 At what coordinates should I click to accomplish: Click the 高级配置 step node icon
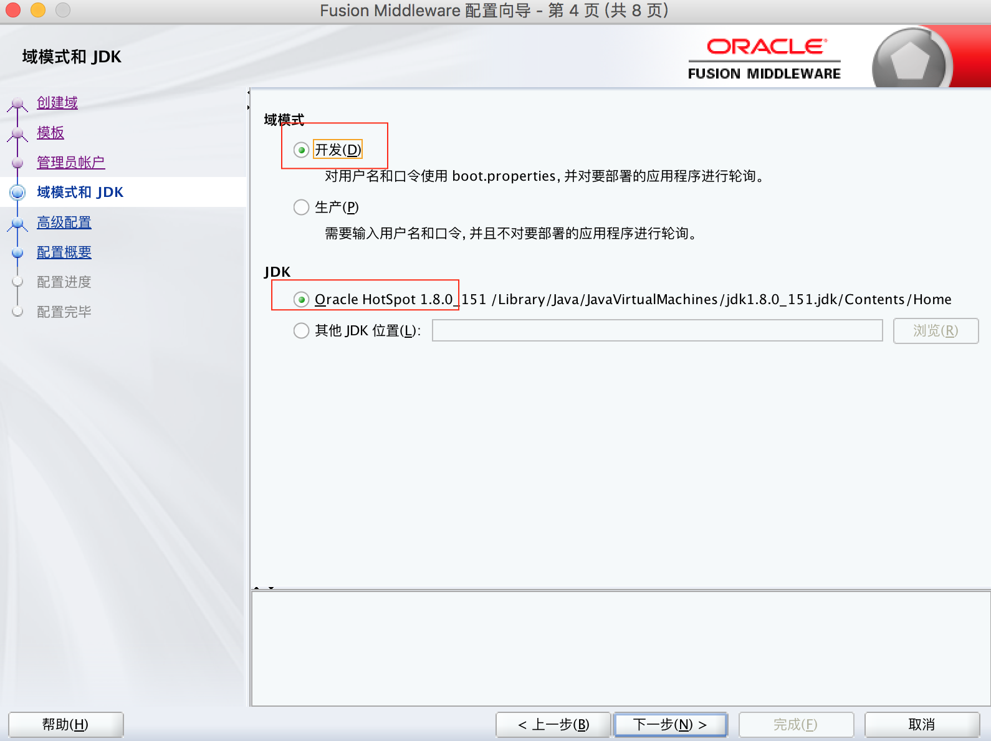pyautogui.click(x=17, y=223)
